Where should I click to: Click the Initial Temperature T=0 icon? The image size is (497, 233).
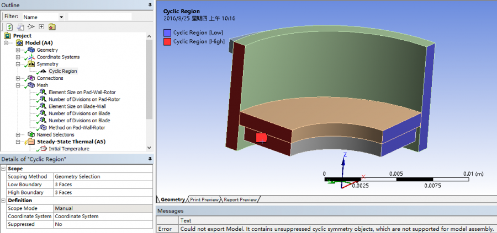point(43,149)
